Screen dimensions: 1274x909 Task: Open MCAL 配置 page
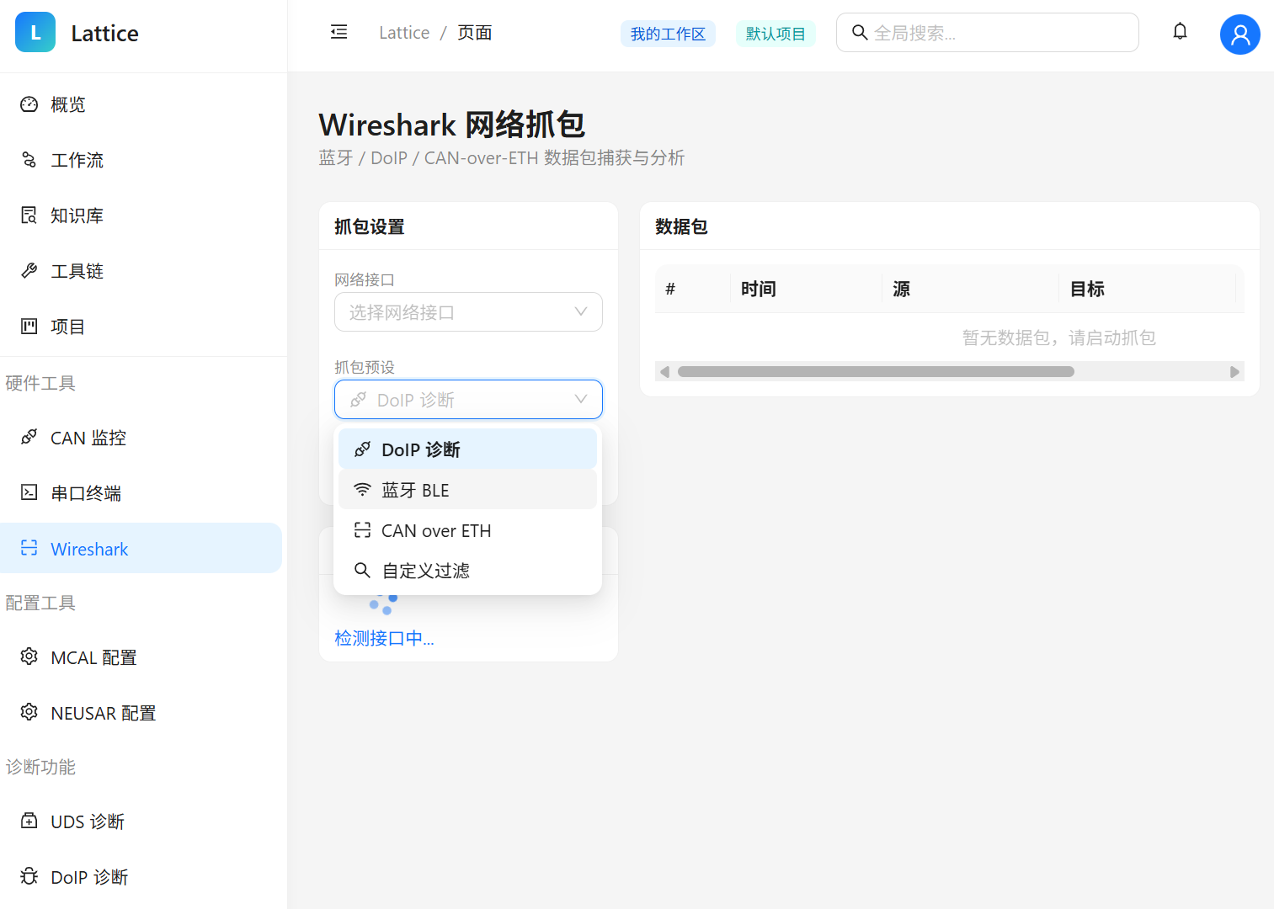click(141, 657)
